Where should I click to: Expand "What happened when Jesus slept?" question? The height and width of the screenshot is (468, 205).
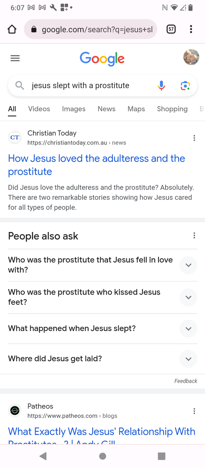(x=102, y=329)
